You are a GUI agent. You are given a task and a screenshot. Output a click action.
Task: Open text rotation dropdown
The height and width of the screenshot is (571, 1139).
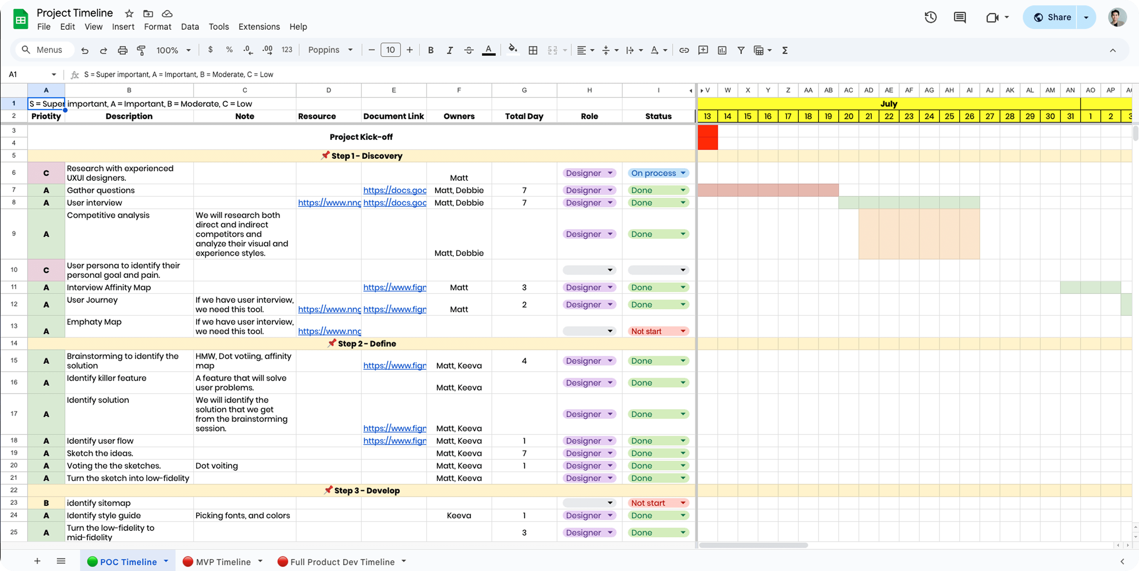[x=658, y=50]
